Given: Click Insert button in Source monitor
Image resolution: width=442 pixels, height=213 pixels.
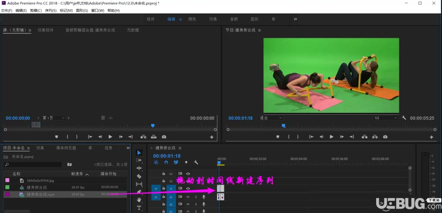Looking at the screenshot, I should point(143,137).
